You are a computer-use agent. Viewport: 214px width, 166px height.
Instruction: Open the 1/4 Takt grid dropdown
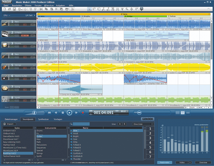tap(35, 15)
